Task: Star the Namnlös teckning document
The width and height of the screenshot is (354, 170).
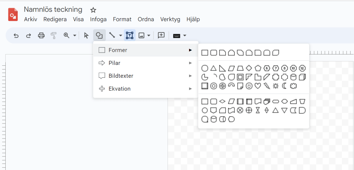Action: coord(93,10)
